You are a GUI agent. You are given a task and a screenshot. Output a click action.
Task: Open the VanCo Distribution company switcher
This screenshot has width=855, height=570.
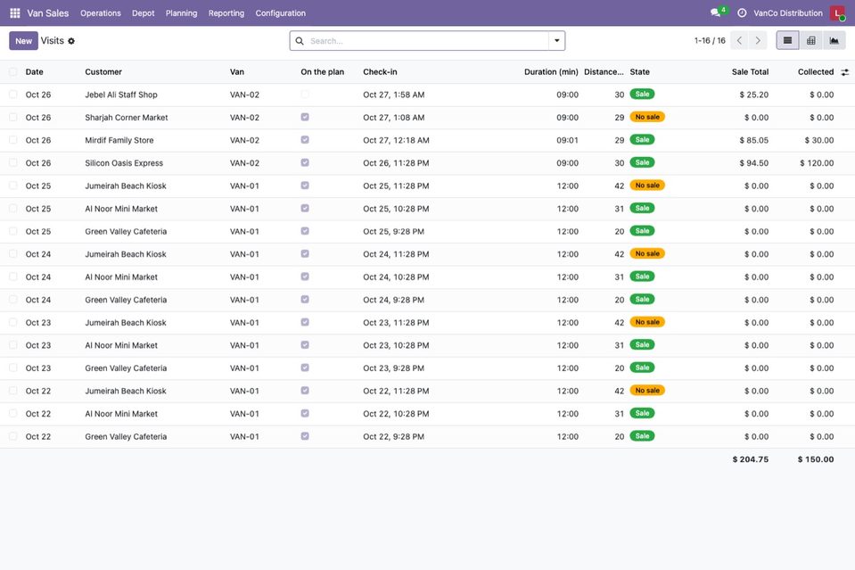click(x=788, y=13)
